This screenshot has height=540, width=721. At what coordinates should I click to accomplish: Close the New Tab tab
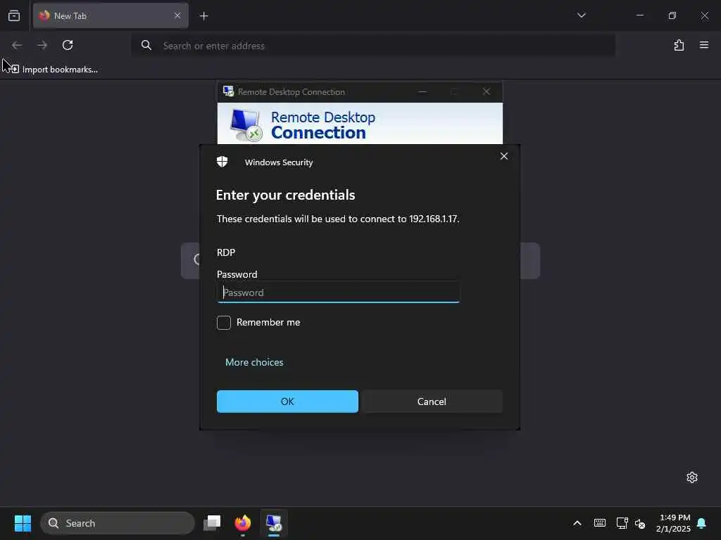click(x=177, y=15)
